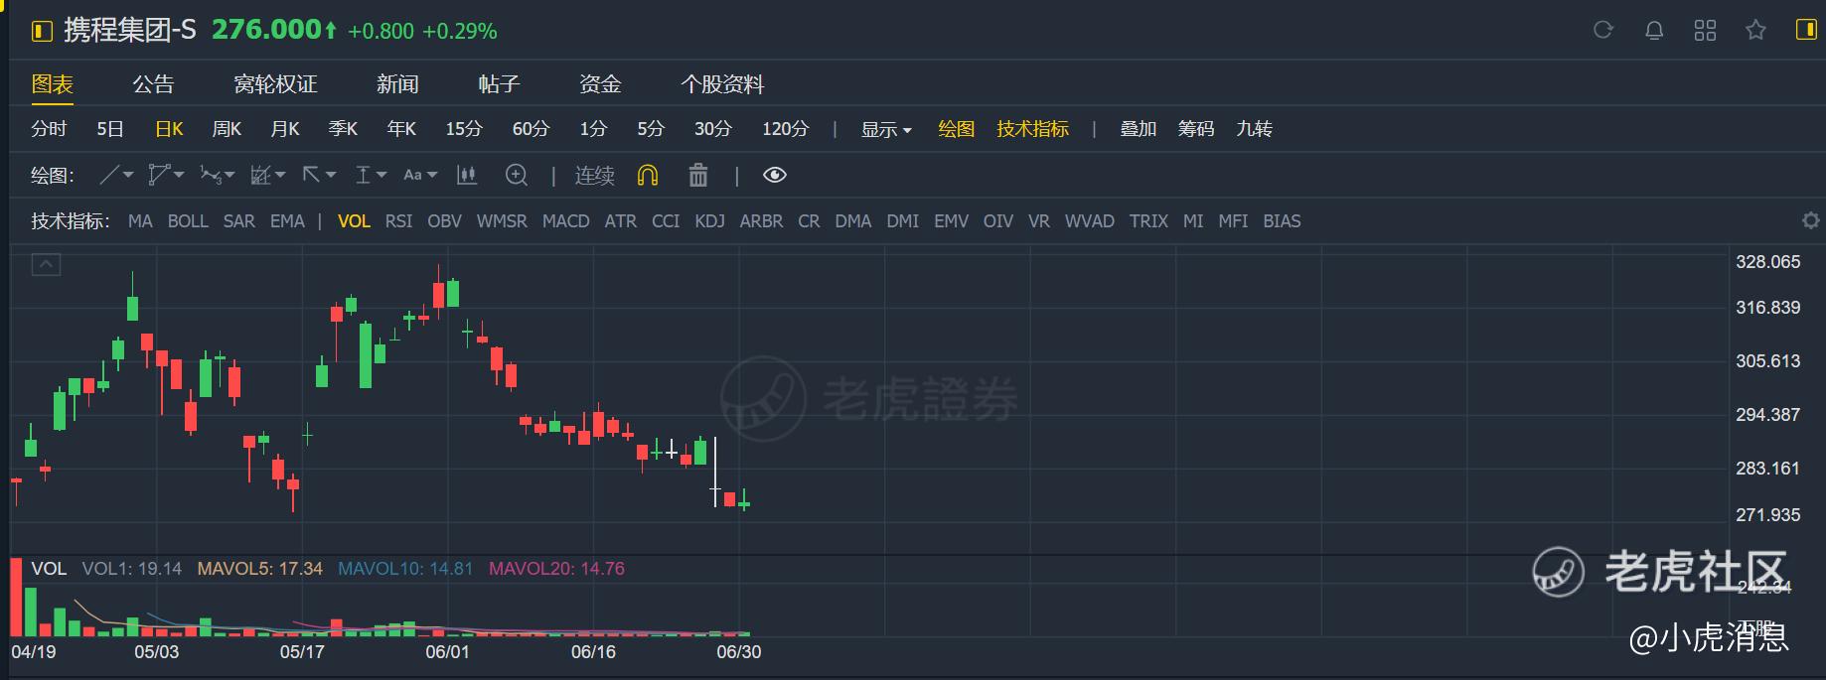Expand the measurement tool dropdown arrow
Image resolution: width=1826 pixels, height=680 pixels.
pyautogui.click(x=381, y=176)
